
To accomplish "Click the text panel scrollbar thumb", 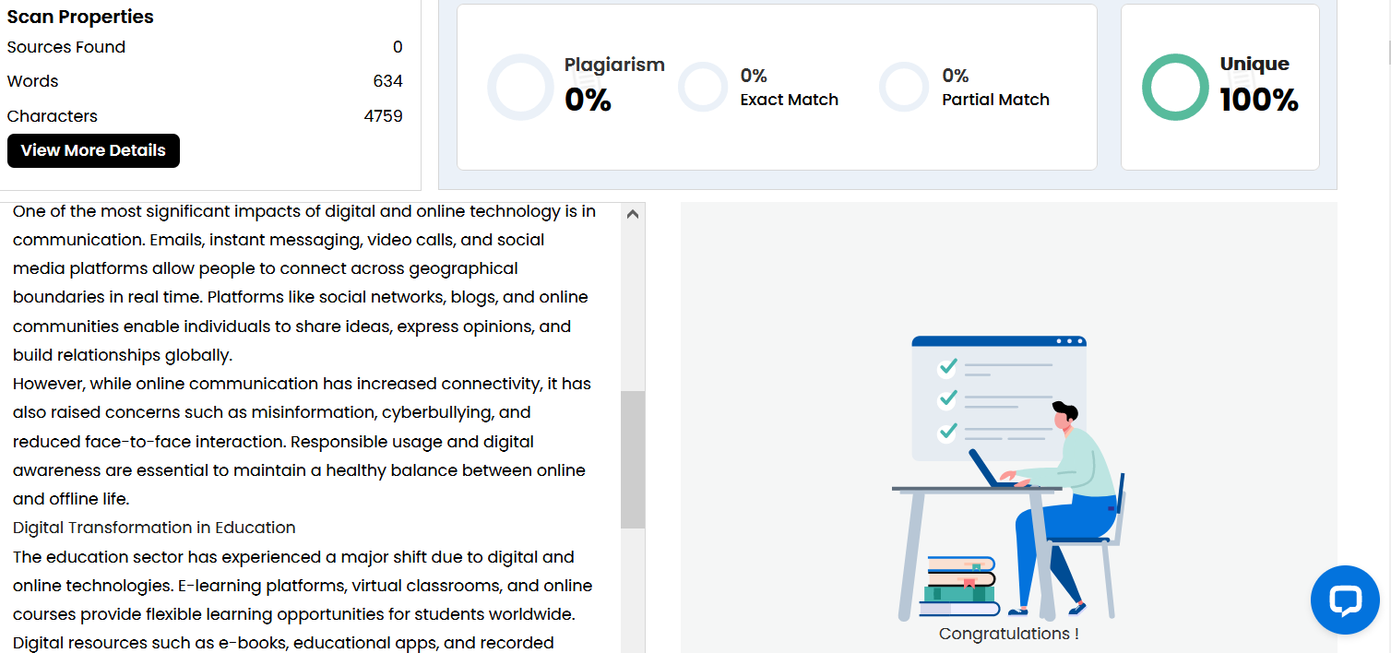I will pos(633,459).
